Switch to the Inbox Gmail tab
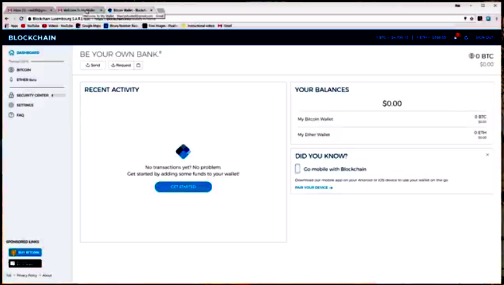Screen dimensions: 504x285 (x=30, y=10)
